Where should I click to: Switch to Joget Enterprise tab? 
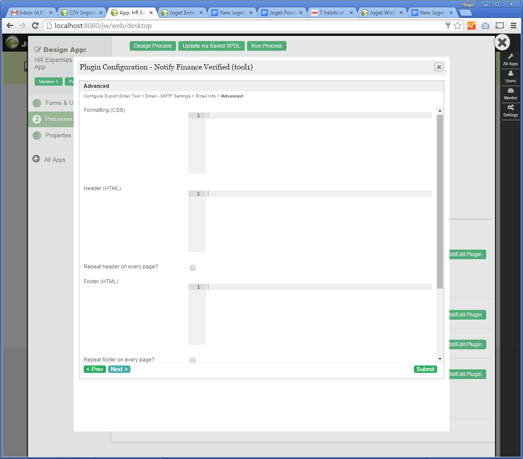(182, 13)
